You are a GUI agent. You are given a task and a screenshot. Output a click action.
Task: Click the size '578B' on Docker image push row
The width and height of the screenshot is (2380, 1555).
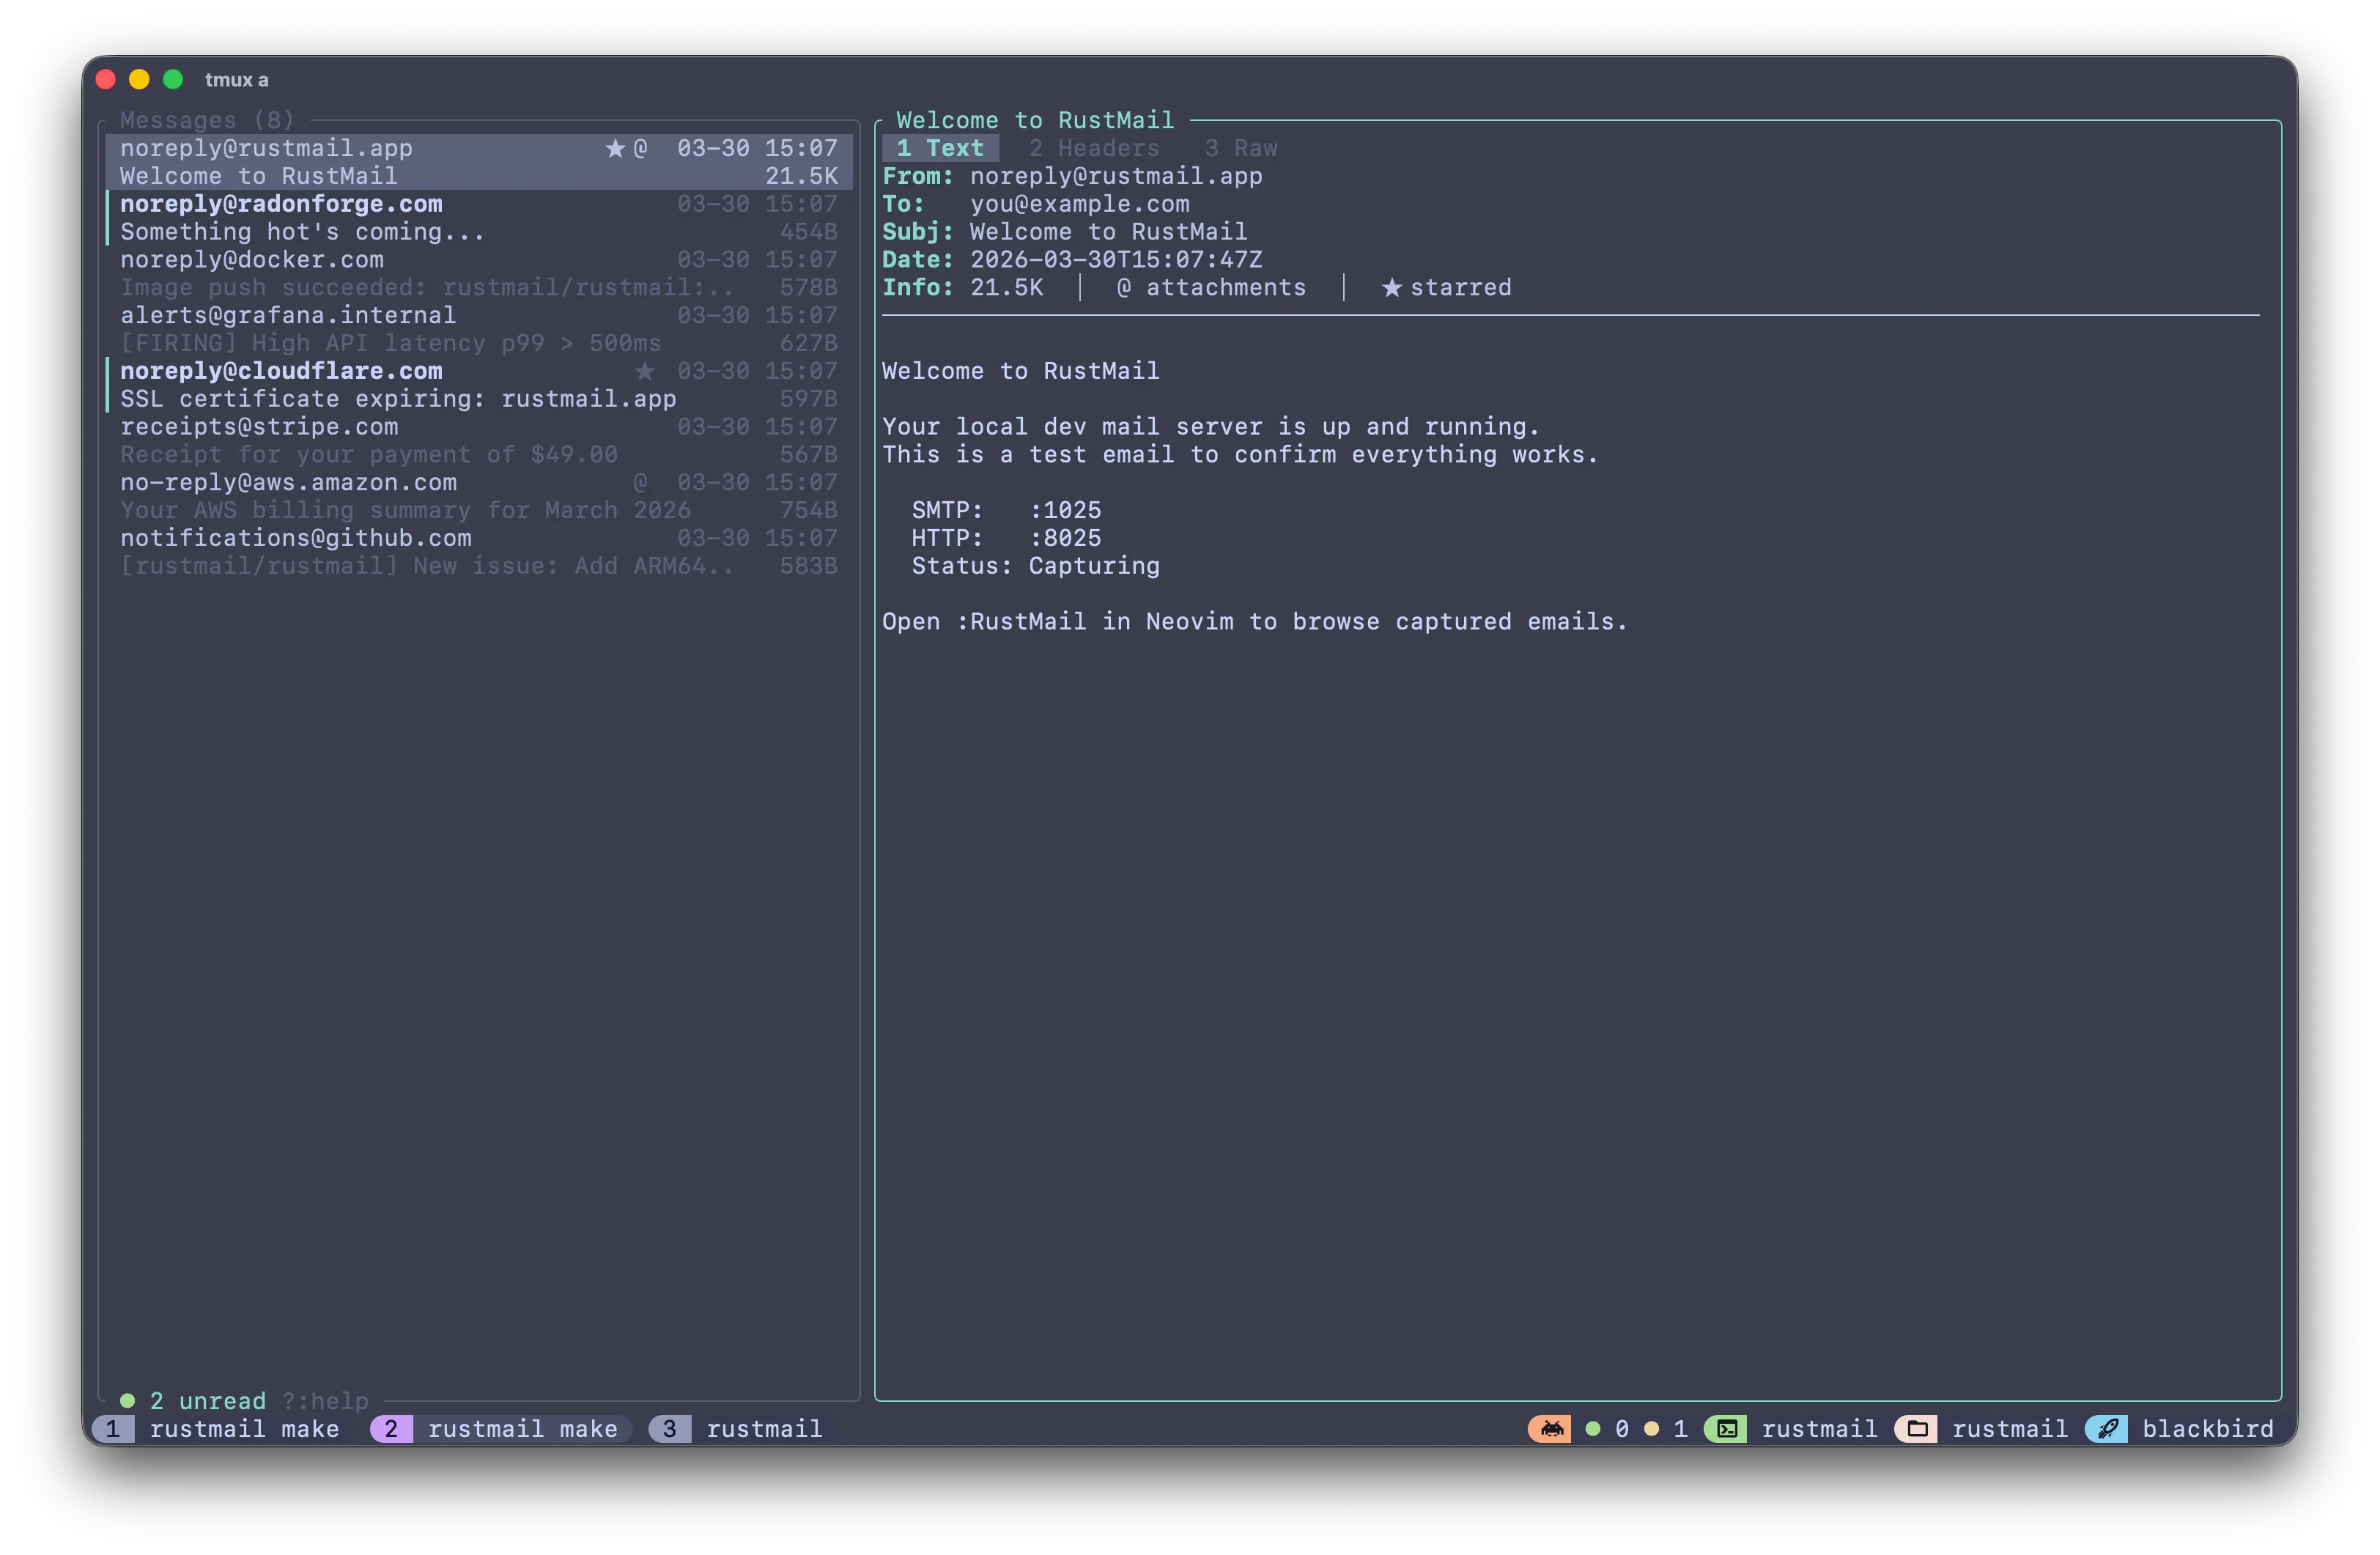click(808, 287)
